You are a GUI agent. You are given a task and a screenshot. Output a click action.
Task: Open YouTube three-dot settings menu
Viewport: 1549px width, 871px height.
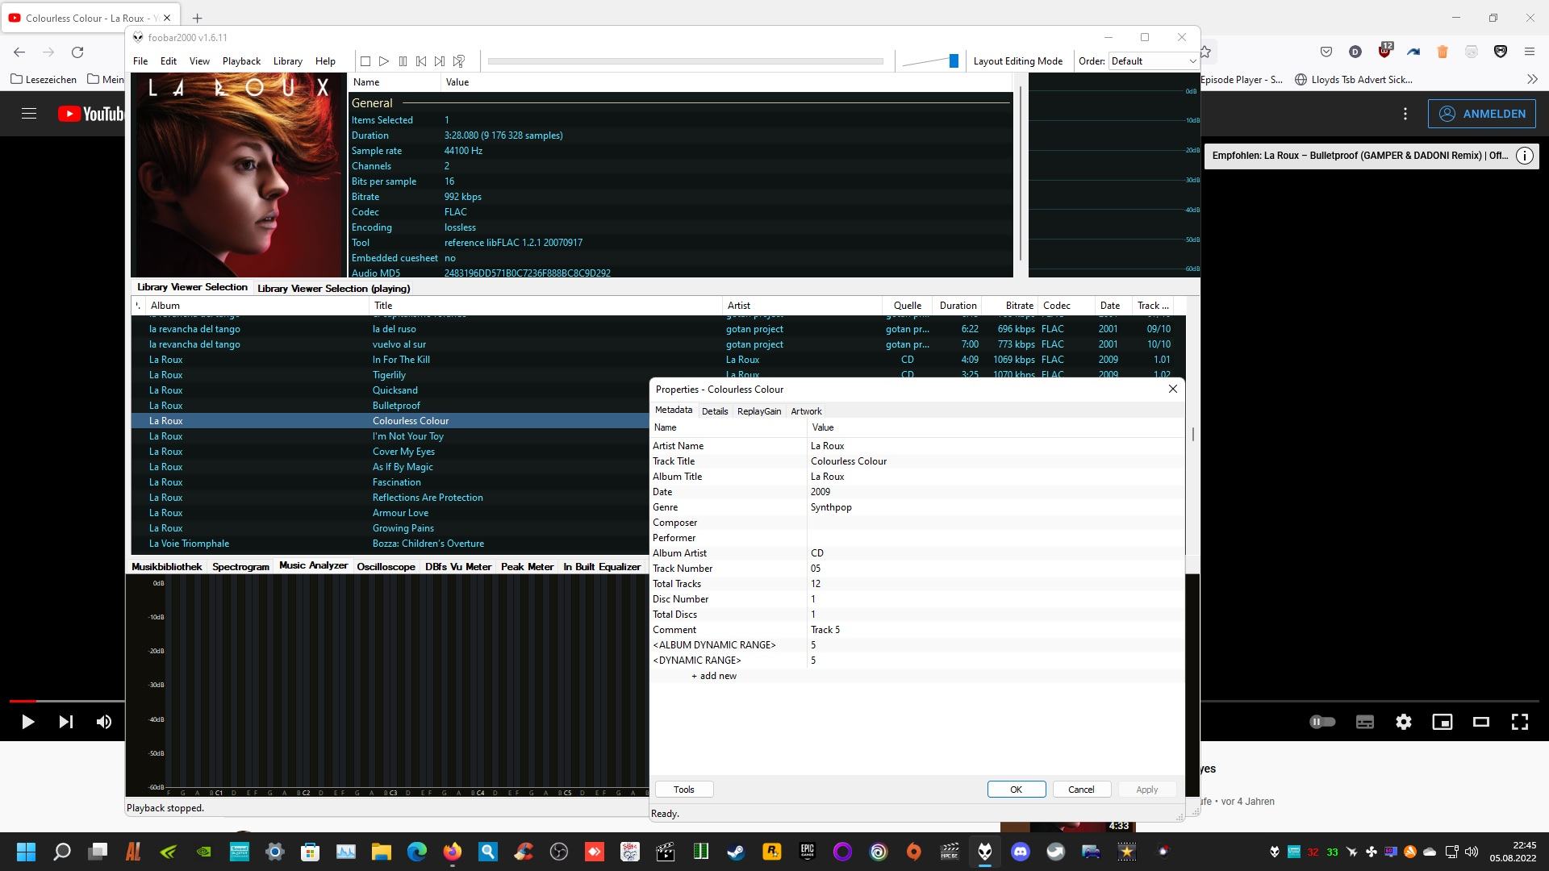point(1405,114)
